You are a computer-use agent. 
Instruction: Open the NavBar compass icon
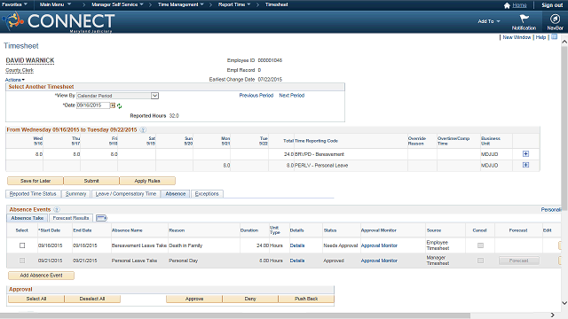pyautogui.click(x=555, y=19)
